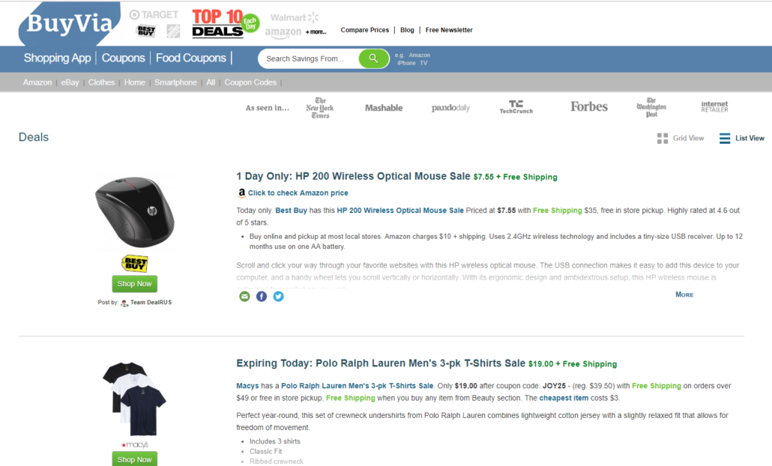This screenshot has height=466, width=772.
Task: Open the 'cheapest item' link
Action: point(564,398)
